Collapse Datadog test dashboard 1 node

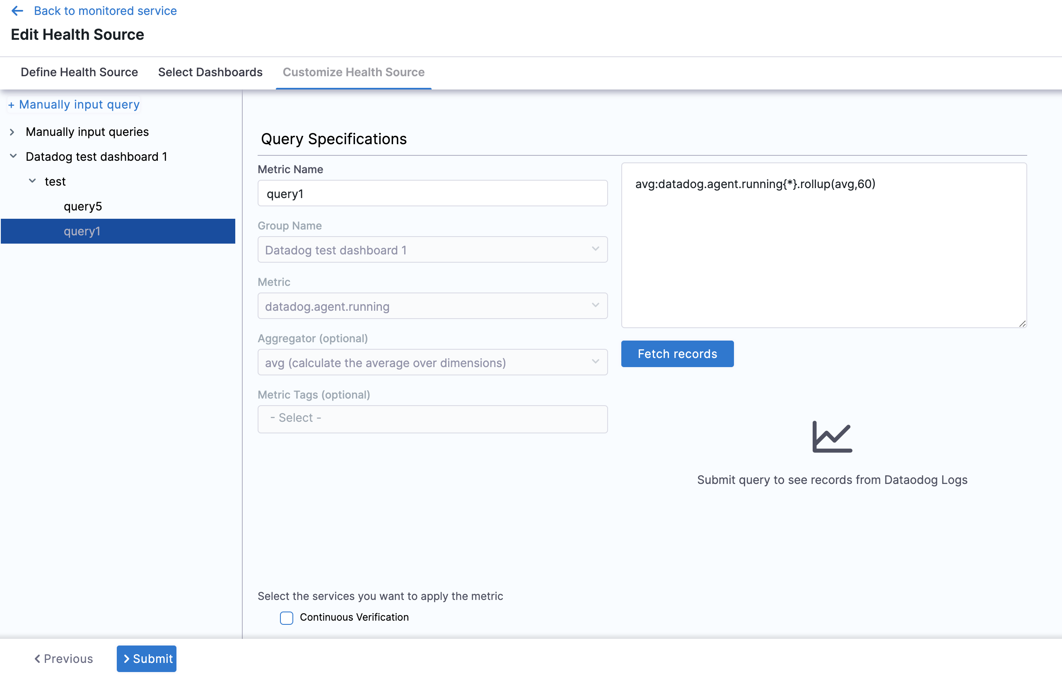13,156
